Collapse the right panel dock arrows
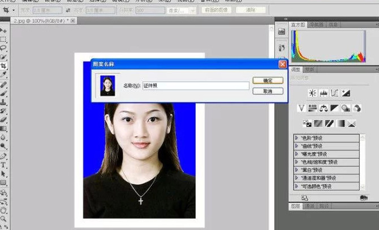 tap(286, 19)
